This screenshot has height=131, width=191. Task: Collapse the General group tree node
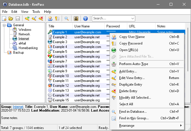[5, 25]
